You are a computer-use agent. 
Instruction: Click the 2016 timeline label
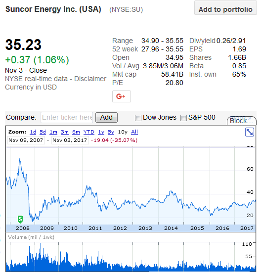[x=222, y=228]
